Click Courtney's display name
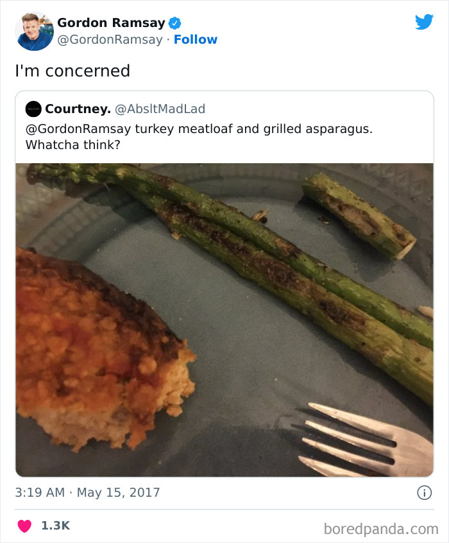This screenshot has height=543, width=449. tap(77, 109)
